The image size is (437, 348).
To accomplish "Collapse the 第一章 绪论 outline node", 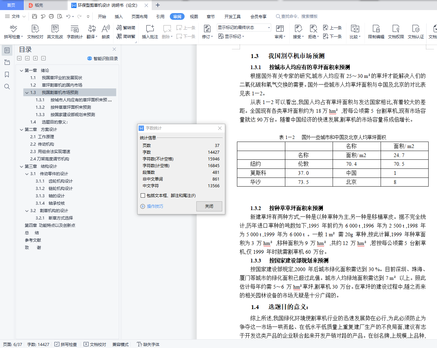I will (21, 70).
